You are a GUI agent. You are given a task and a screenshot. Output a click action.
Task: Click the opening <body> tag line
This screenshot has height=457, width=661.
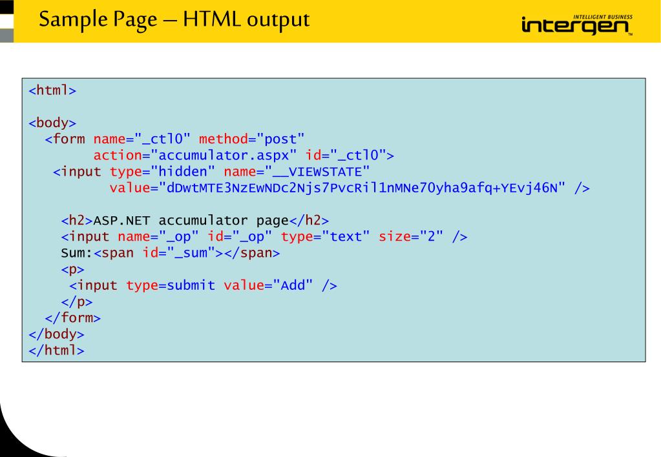(x=52, y=123)
